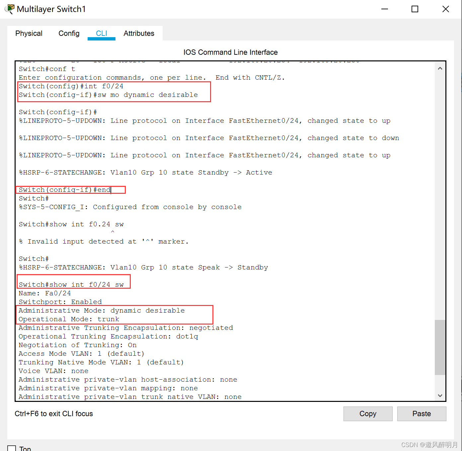Select the CLI tab
The width and height of the screenshot is (462, 451).
click(x=102, y=33)
